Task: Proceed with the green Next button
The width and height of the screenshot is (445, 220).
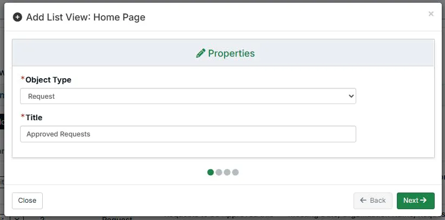Action: [415, 201]
